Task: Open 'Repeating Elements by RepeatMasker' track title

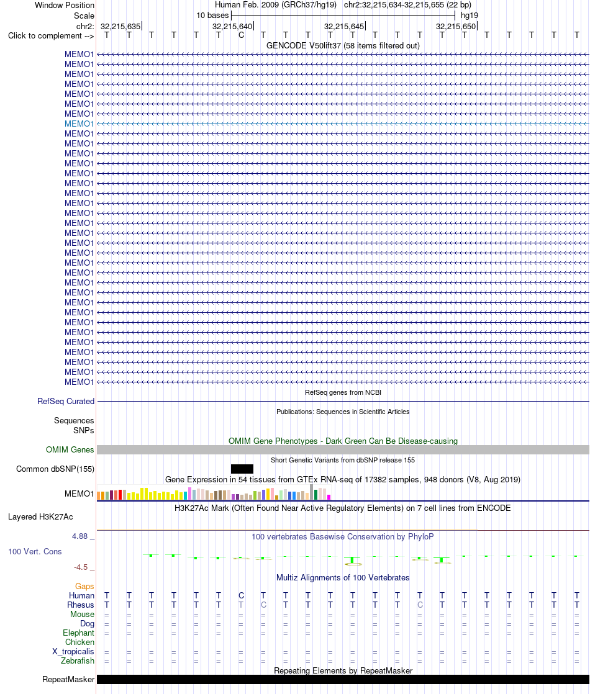Action: click(x=343, y=671)
